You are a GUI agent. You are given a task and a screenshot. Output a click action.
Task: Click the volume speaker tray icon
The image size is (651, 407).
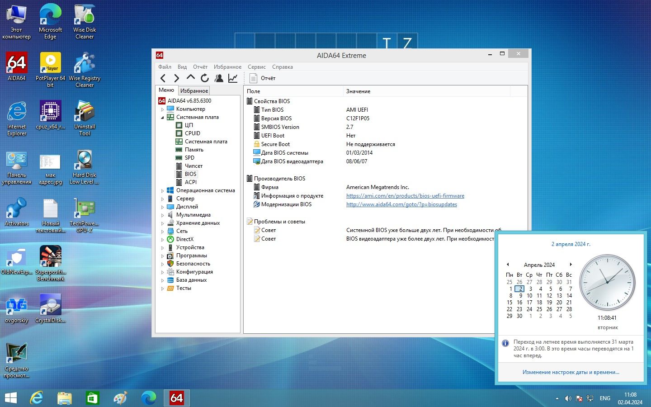[568, 398]
